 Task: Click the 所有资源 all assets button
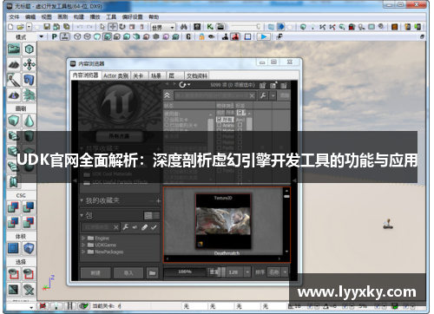119,136
